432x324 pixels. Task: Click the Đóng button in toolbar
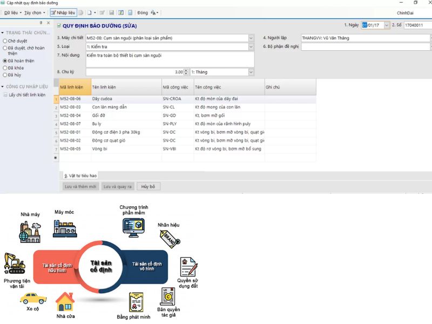pos(143,12)
